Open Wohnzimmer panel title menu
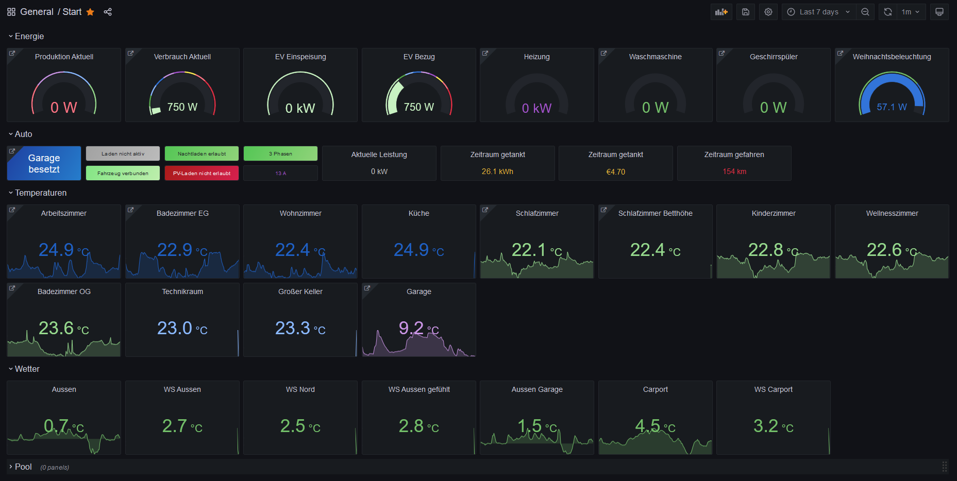 [x=300, y=213]
